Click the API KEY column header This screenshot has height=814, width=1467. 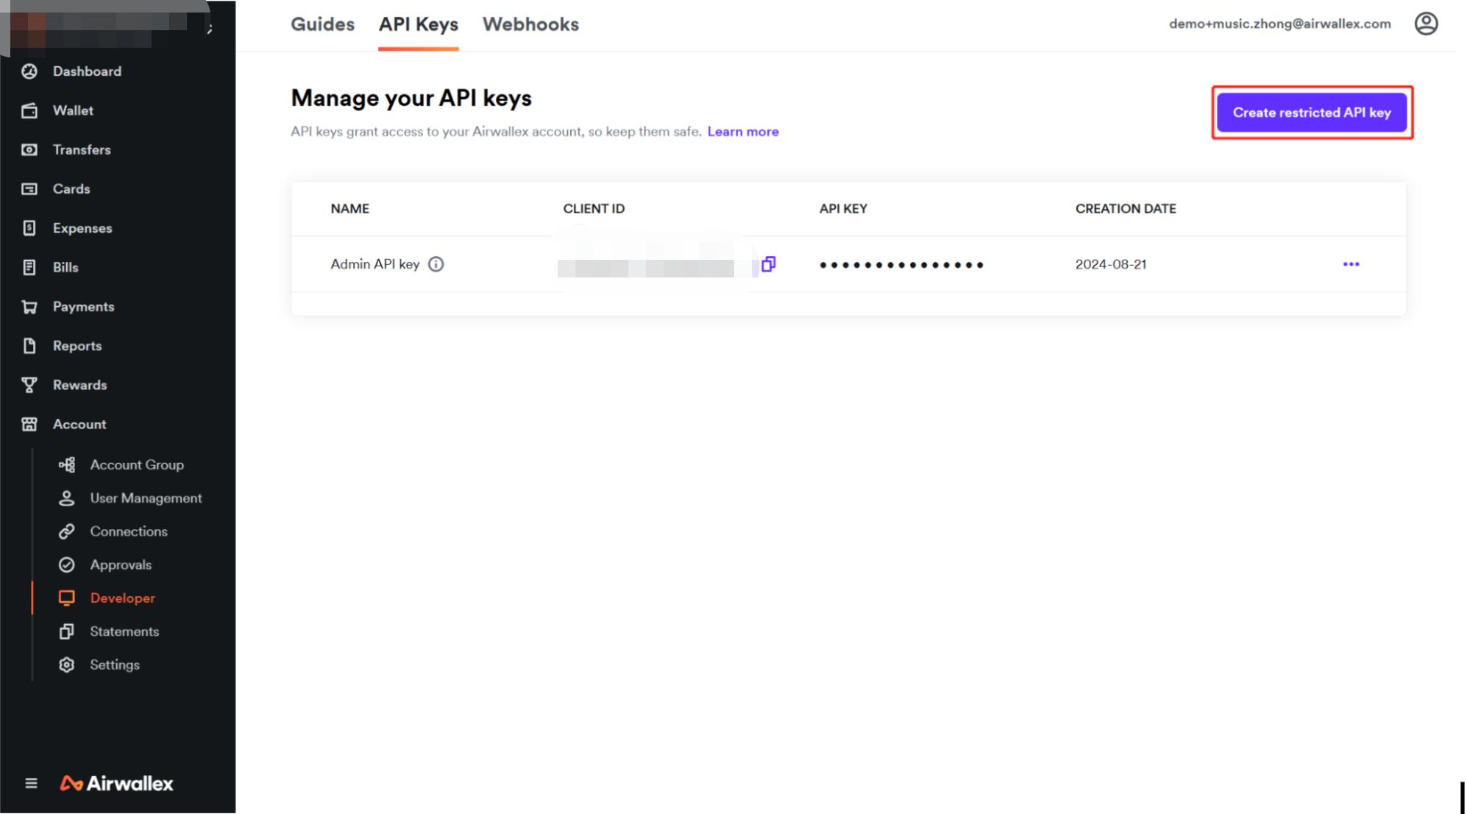[x=843, y=209]
